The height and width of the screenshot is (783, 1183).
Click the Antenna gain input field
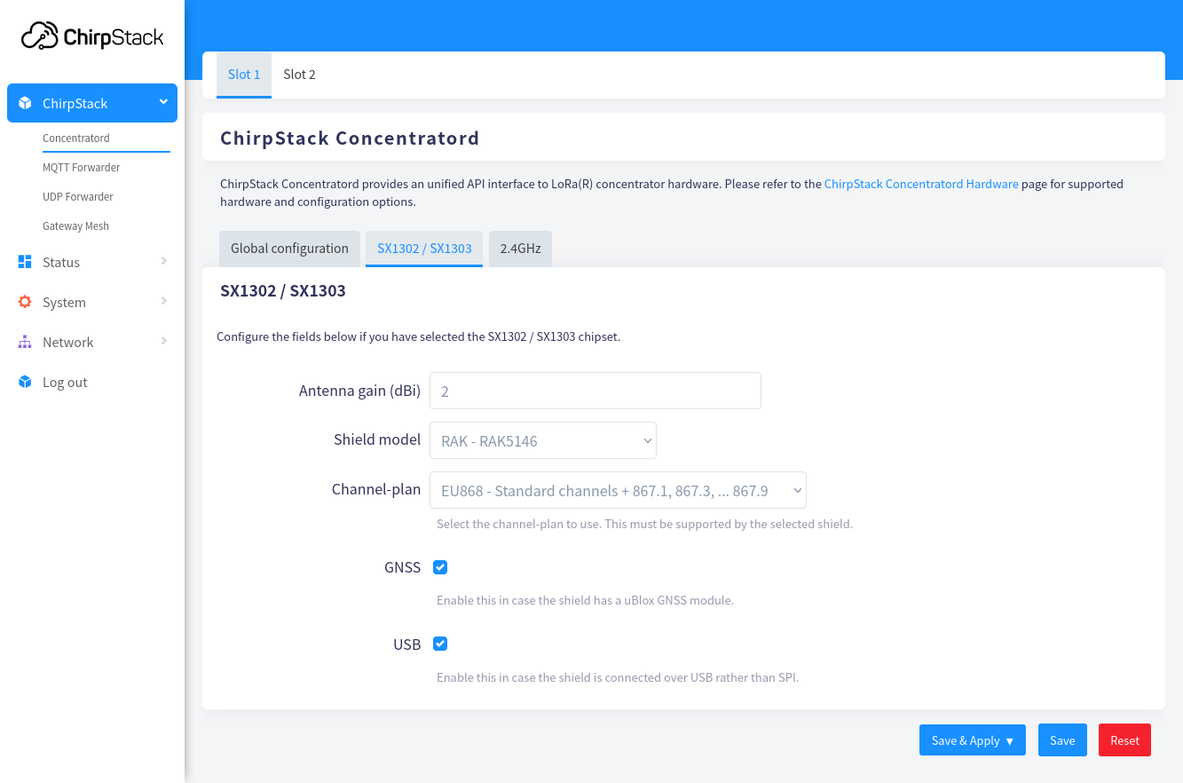tap(595, 391)
